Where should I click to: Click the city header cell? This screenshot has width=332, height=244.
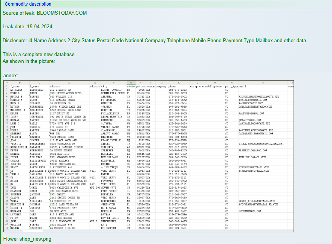(104, 86)
